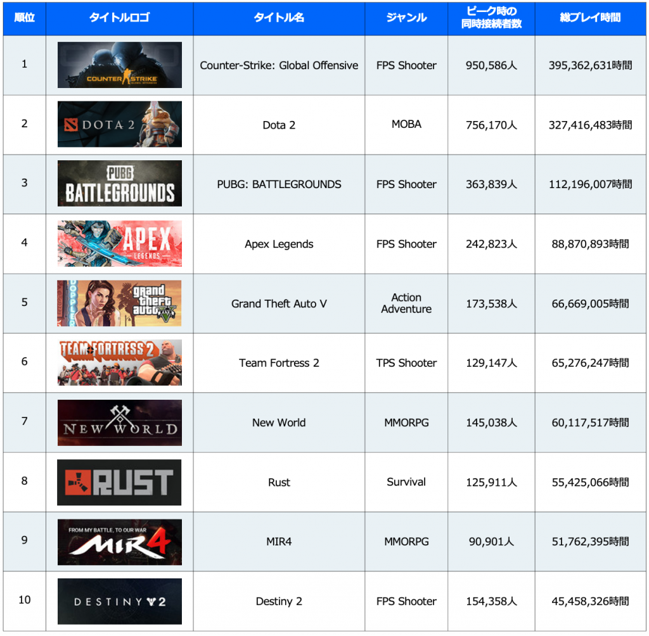Click the play time 66,669,005時間
This screenshot has width=649, height=636.
(590, 303)
